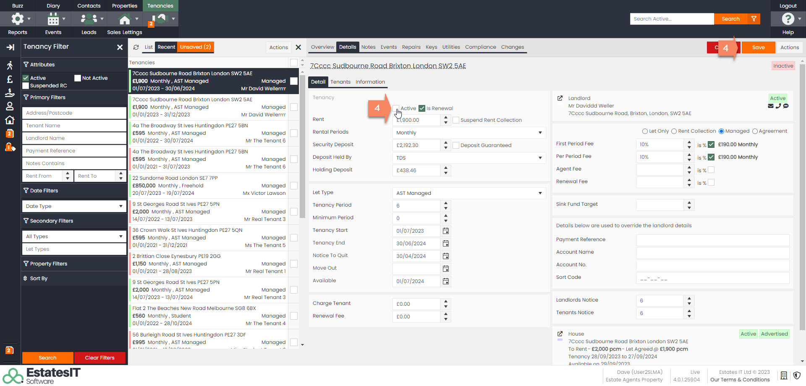806x386 pixels.
Task: Switch to the Compliance tab
Action: pyautogui.click(x=480, y=47)
